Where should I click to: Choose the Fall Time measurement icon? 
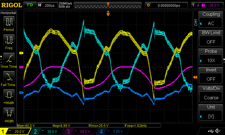pos(9,76)
